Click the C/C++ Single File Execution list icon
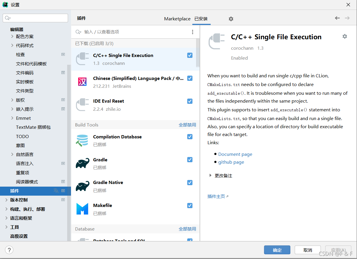This screenshot has width=357, height=259. coord(82,59)
